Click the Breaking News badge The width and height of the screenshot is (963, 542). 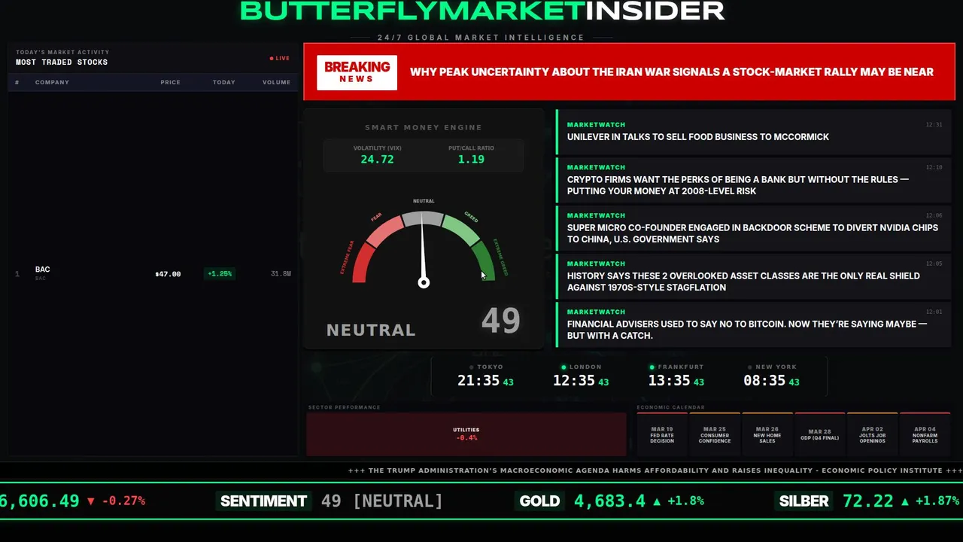coord(357,72)
